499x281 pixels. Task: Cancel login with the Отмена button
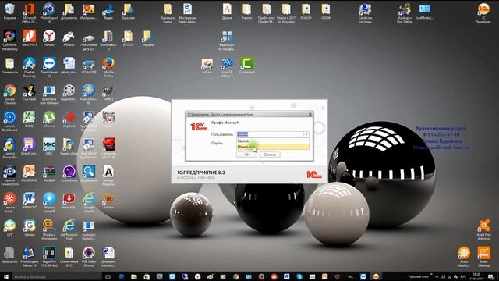pos(270,155)
